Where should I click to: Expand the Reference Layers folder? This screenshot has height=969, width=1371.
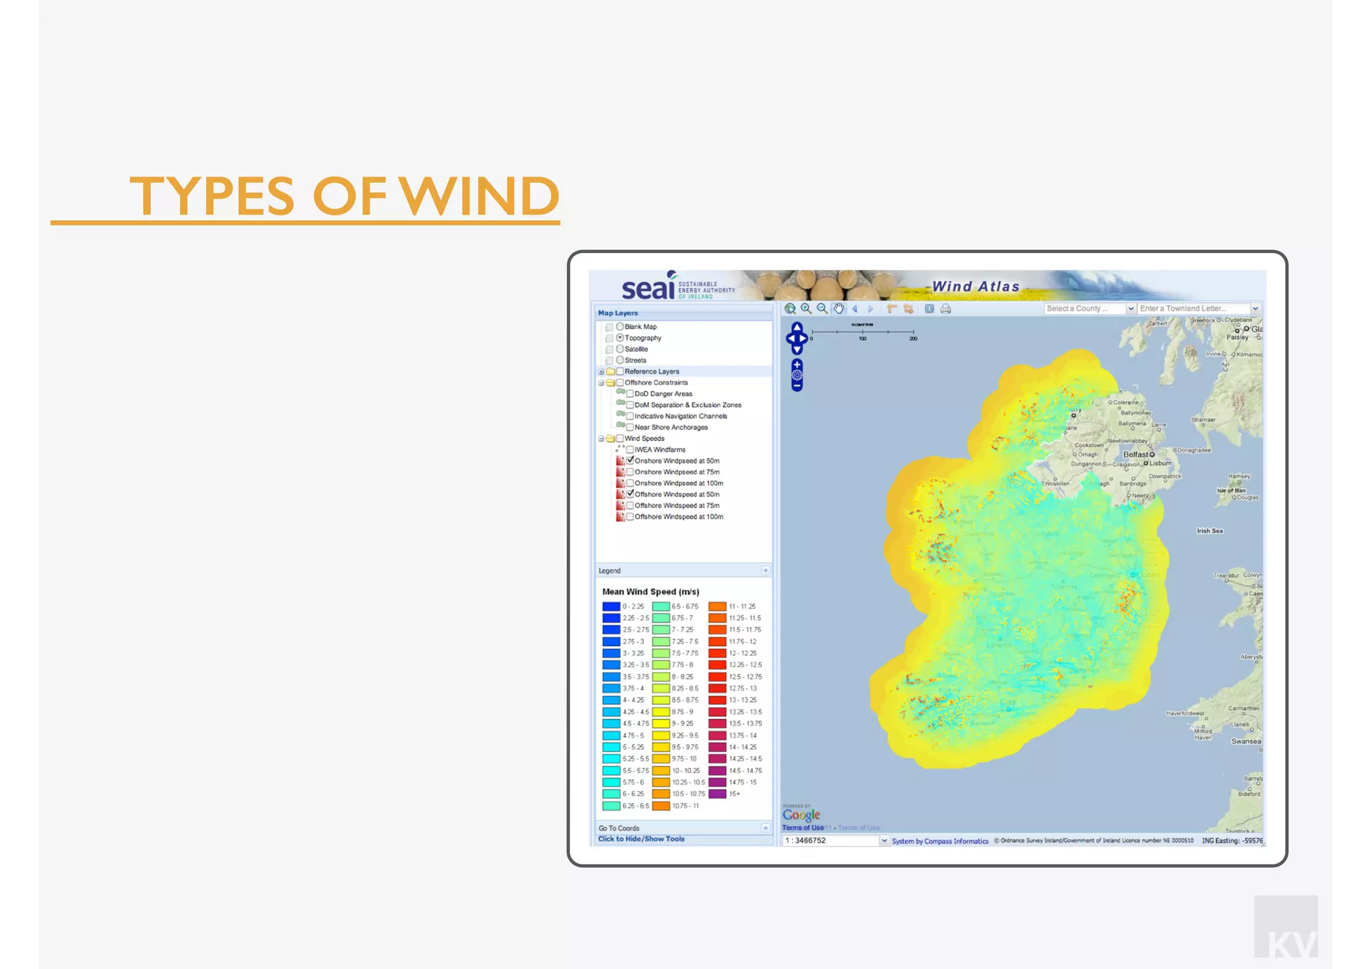click(x=601, y=371)
